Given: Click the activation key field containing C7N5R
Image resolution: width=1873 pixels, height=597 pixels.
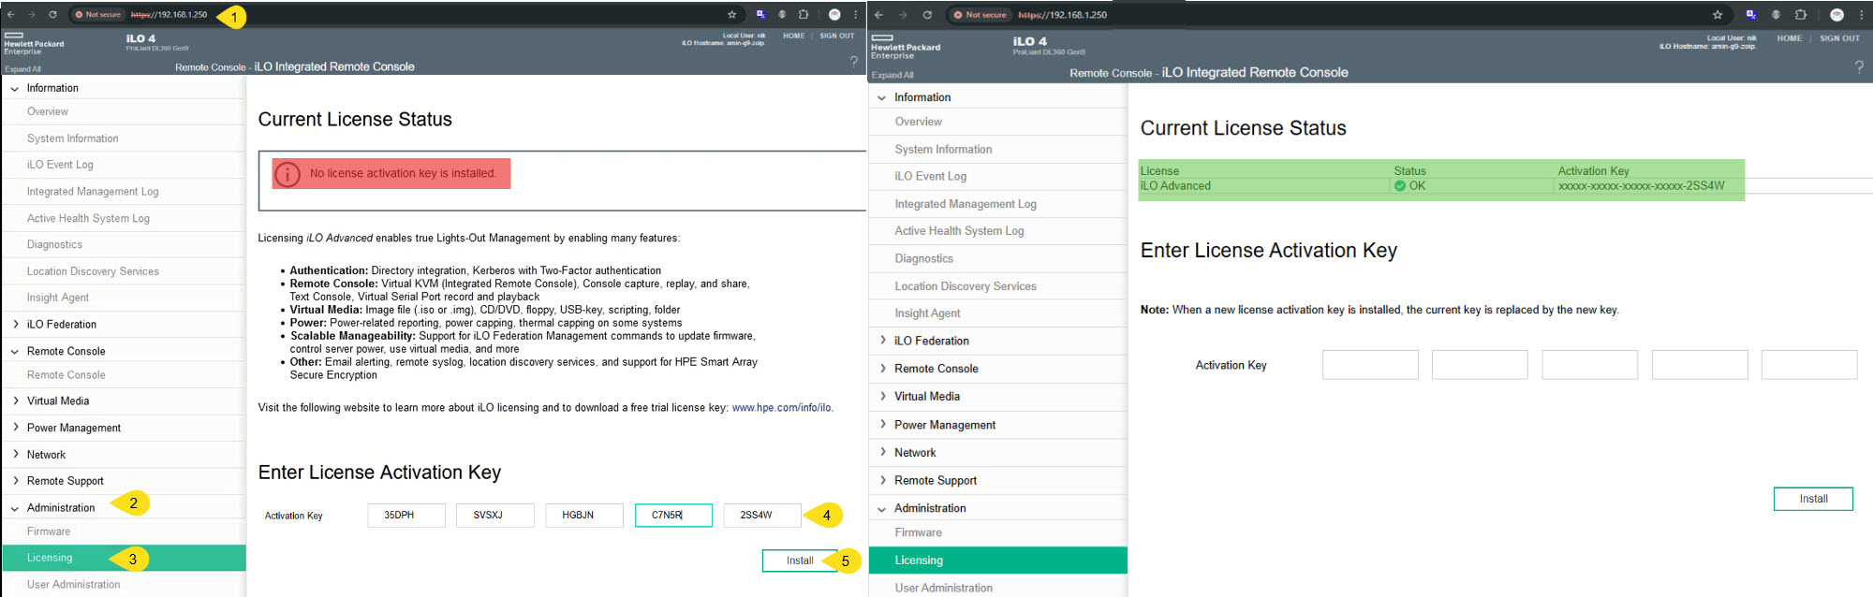Looking at the screenshot, I should [x=673, y=516].
